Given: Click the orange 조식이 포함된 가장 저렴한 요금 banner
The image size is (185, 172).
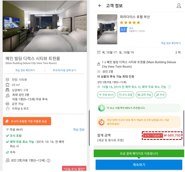Looking at the screenshot, I should tap(27, 121).
